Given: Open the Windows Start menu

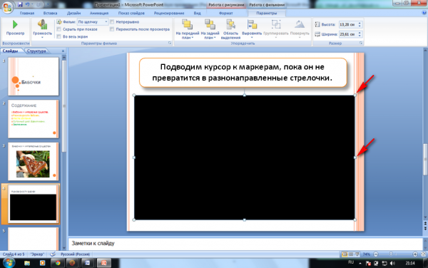Looking at the screenshot, I should [9, 263].
